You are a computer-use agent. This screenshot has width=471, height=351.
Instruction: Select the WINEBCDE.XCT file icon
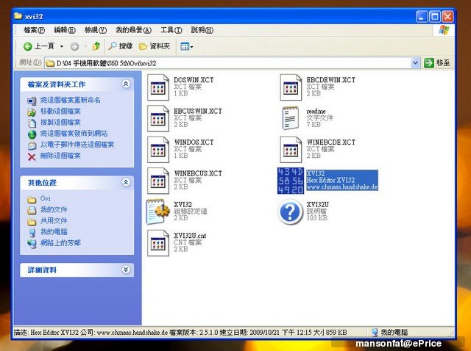click(x=291, y=150)
